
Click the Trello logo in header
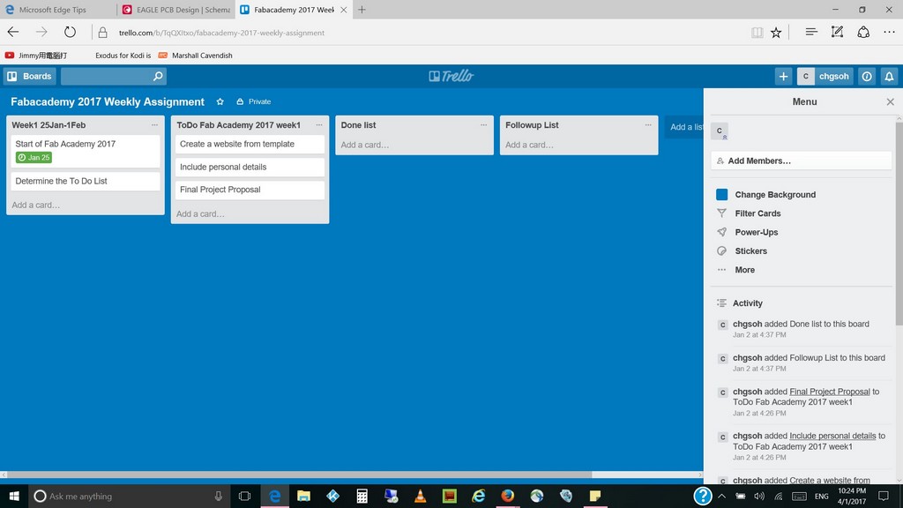pos(451,76)
